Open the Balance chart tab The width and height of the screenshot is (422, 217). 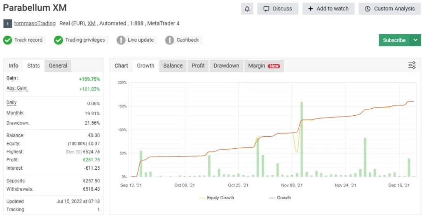pos(173,65)
